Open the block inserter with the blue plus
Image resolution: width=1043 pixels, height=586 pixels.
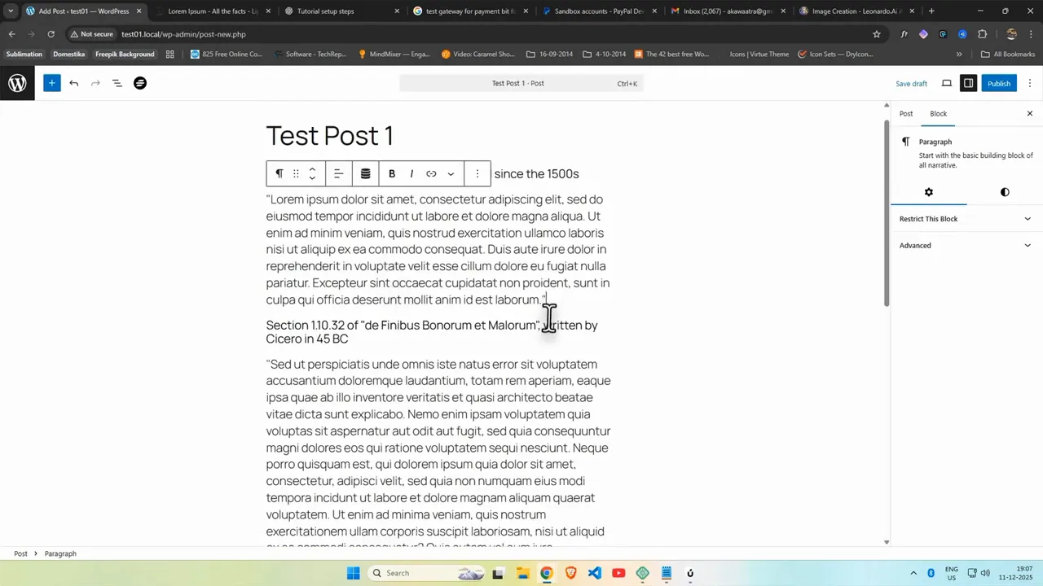pos(51,83)
